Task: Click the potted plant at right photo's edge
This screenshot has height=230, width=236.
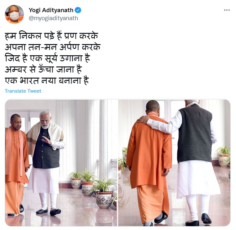Action: coord(224,157)
